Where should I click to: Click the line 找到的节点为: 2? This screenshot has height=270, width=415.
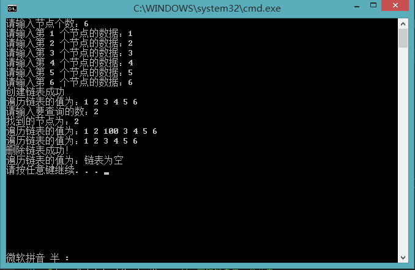coord(42,122)
